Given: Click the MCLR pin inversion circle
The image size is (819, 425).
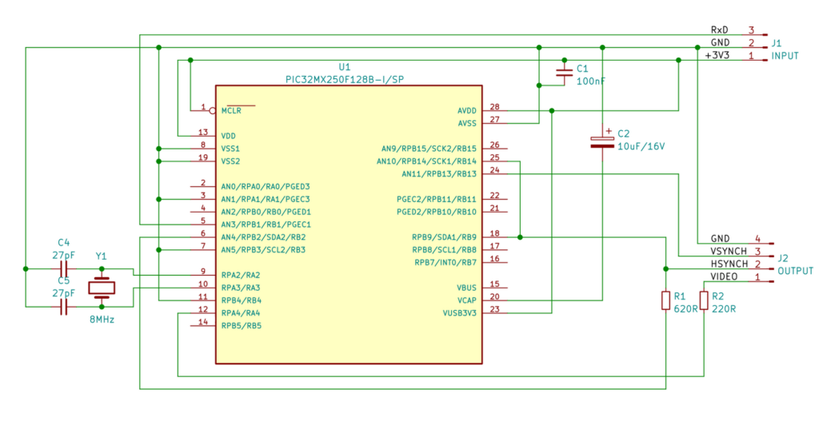Looking at the screenshot, I should tap(211, 110).
